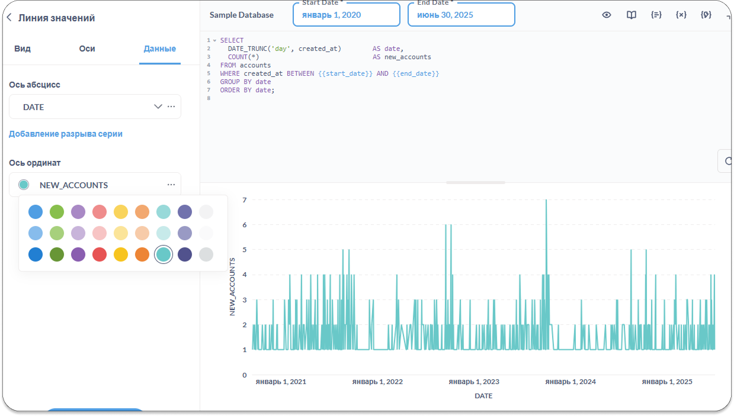Switch to the Вид tab

pos(23,49)
